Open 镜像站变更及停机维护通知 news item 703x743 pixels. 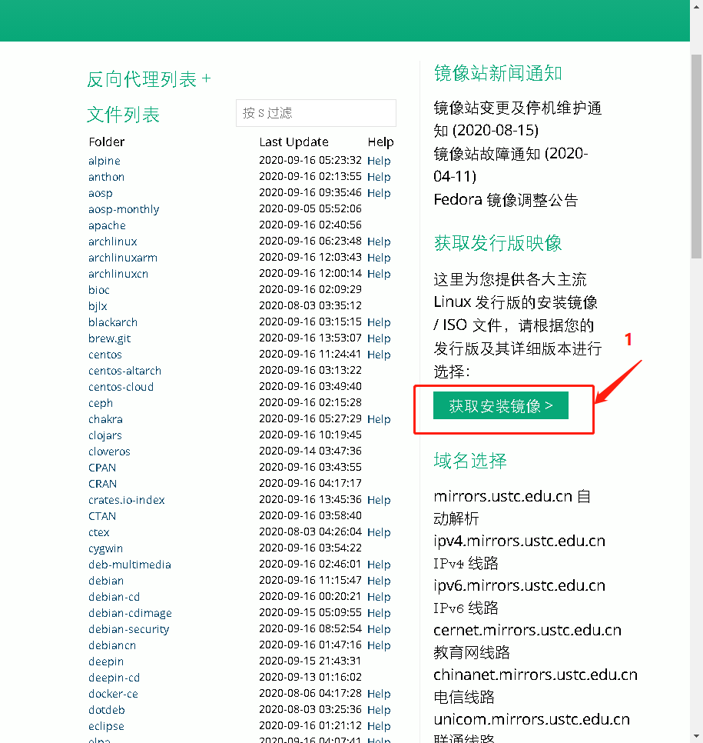(x=517, y=119)
